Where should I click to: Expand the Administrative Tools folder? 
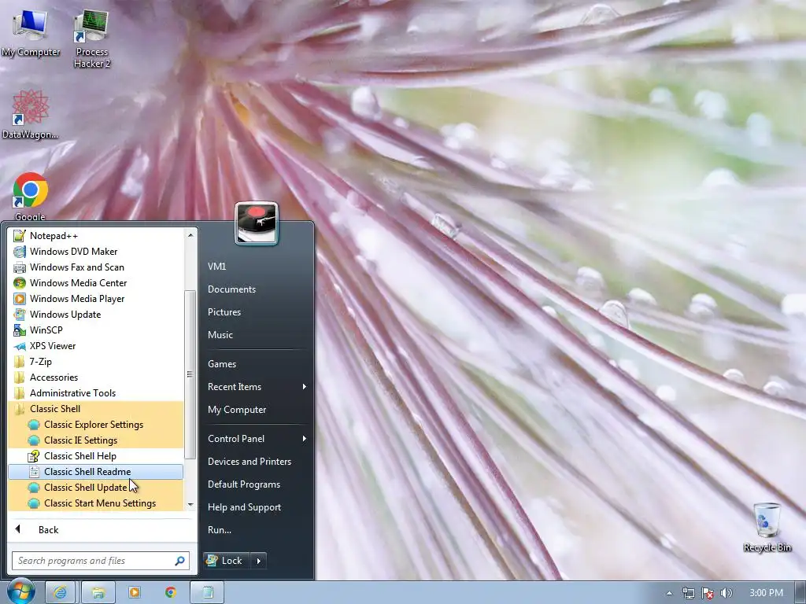click(x=95, y=393)
